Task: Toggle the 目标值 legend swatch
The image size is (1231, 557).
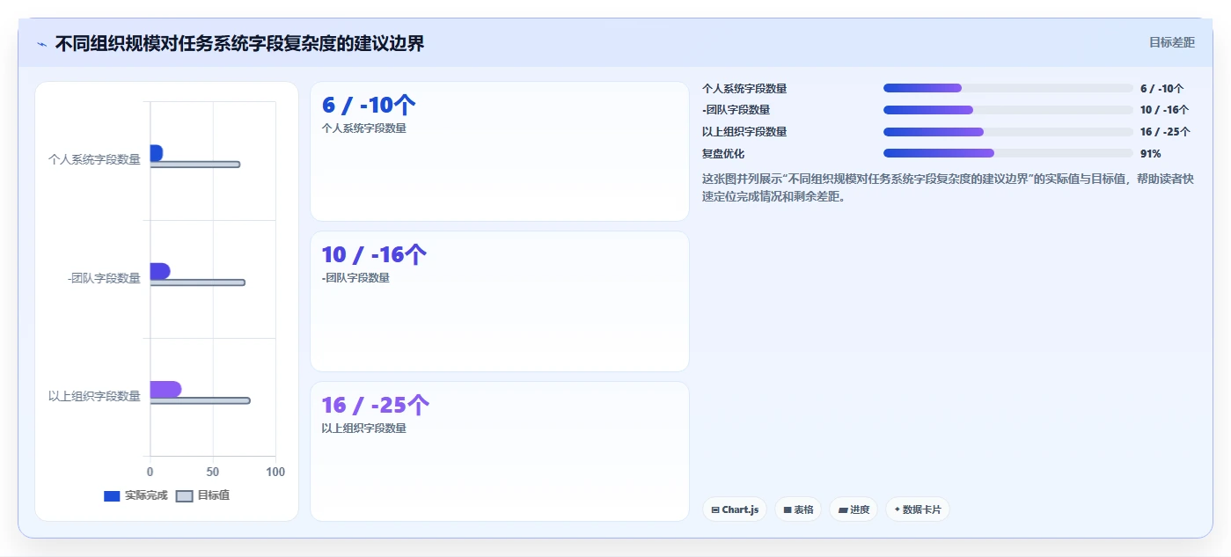Action: tap(184, 495)
